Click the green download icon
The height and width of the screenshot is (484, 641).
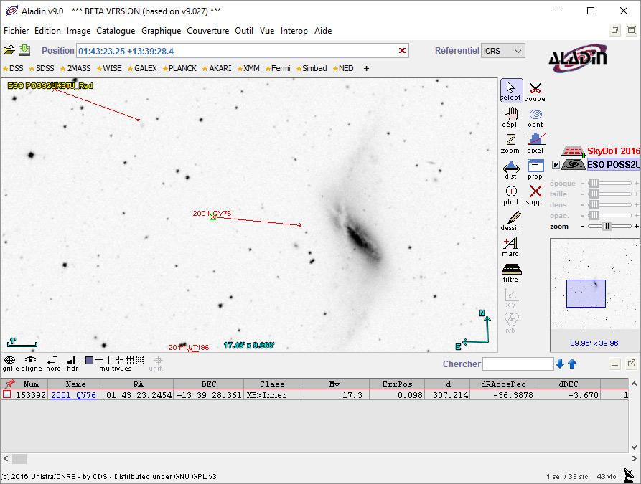click(x=24, y=49)
